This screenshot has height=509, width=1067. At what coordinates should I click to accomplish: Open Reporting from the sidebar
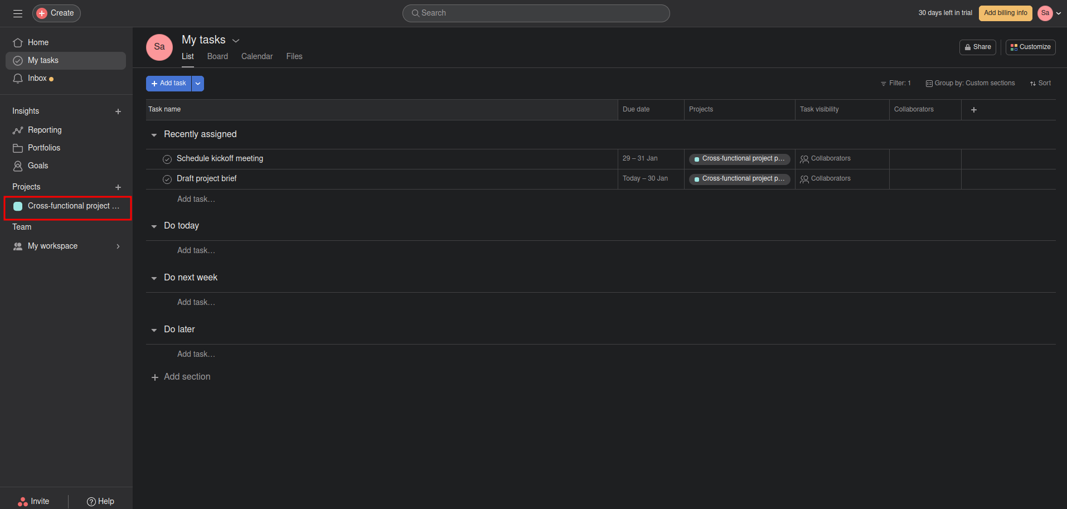(x=45, y=130)
